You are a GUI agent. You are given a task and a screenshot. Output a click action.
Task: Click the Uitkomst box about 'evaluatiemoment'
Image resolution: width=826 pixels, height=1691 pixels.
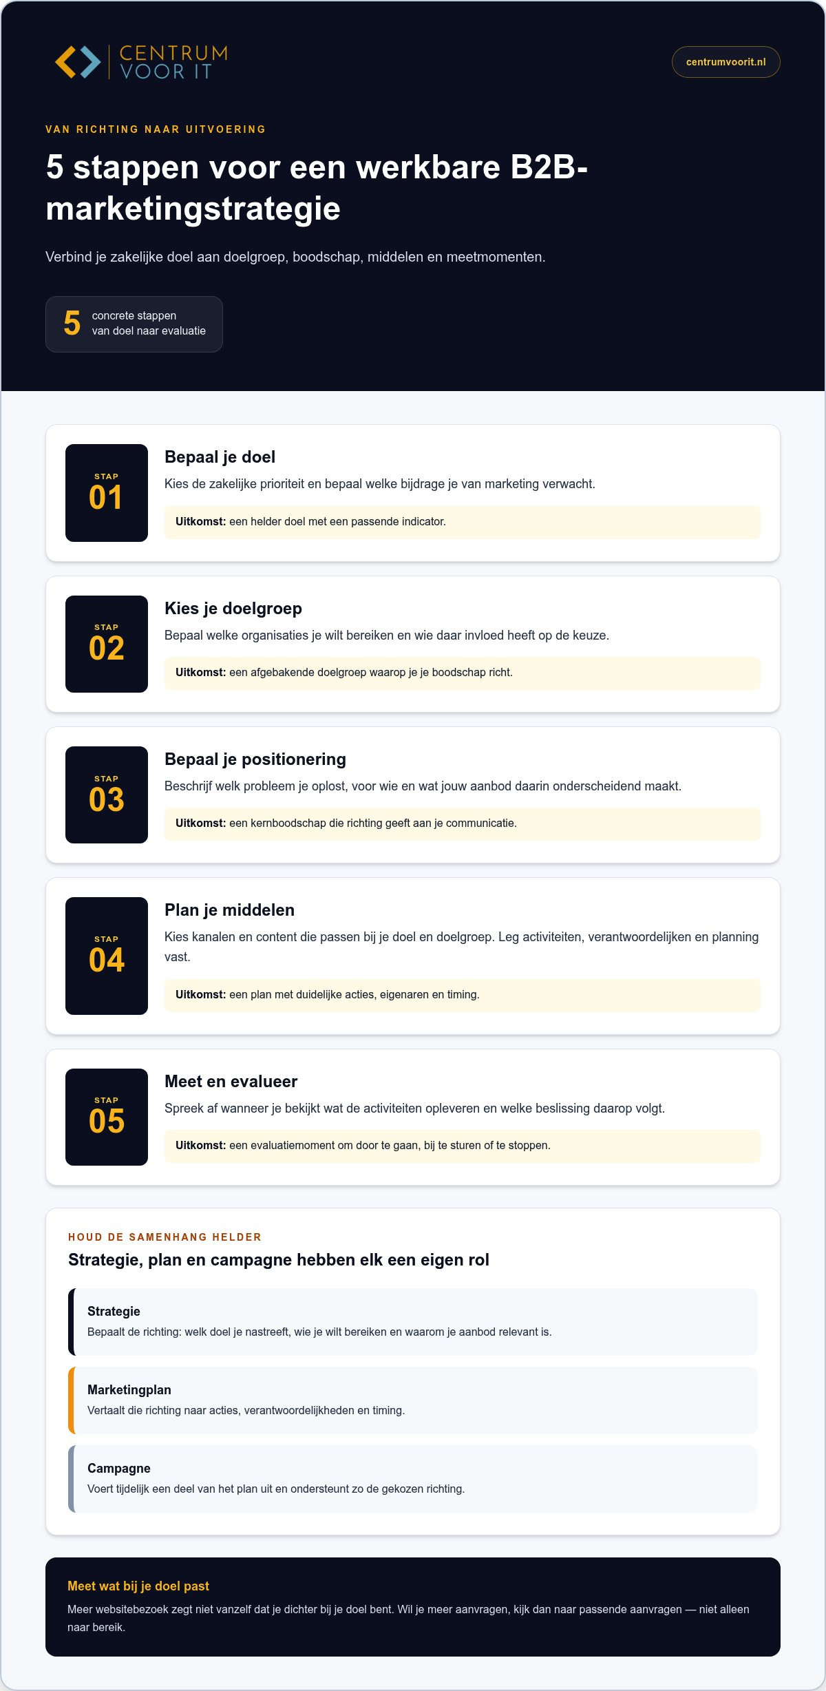(x=463, y=1146)
